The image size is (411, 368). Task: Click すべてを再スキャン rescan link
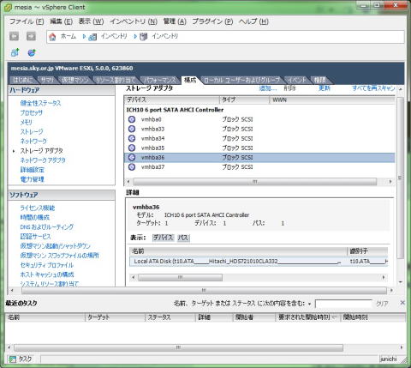[373, 88]
